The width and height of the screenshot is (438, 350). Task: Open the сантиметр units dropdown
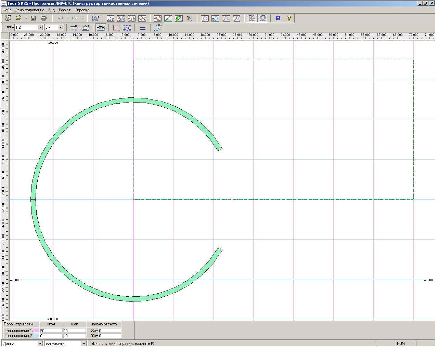pos(84,344)
